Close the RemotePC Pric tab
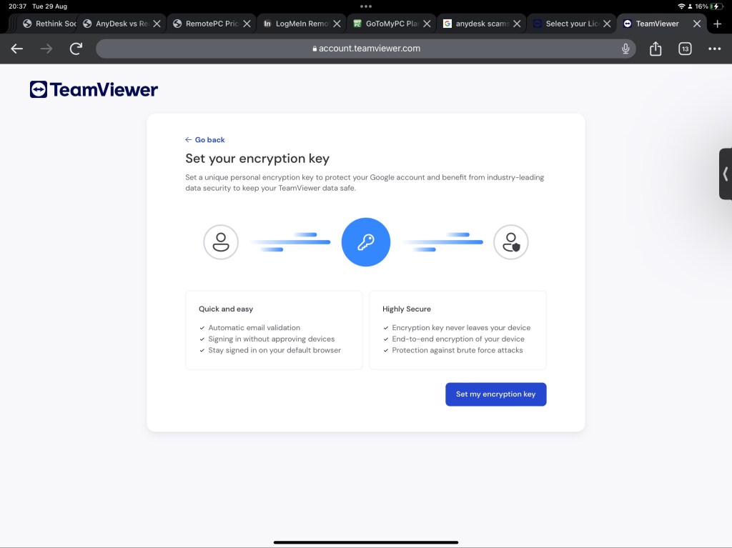Image resolution: width=732 pixels, height=548 pixels. click(x=247, y=24)
